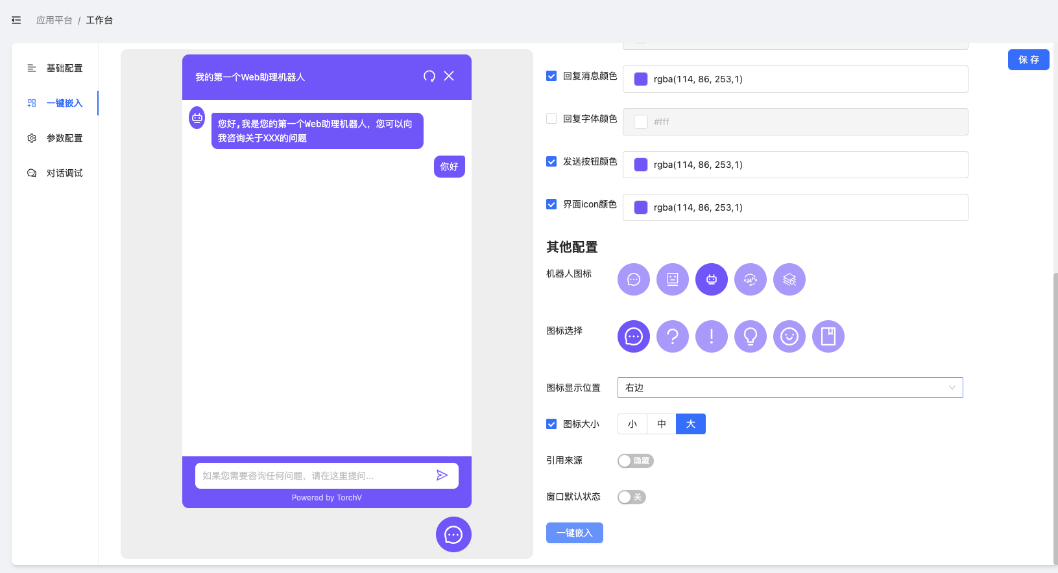Choose the question mark icon

click(673, 336)
